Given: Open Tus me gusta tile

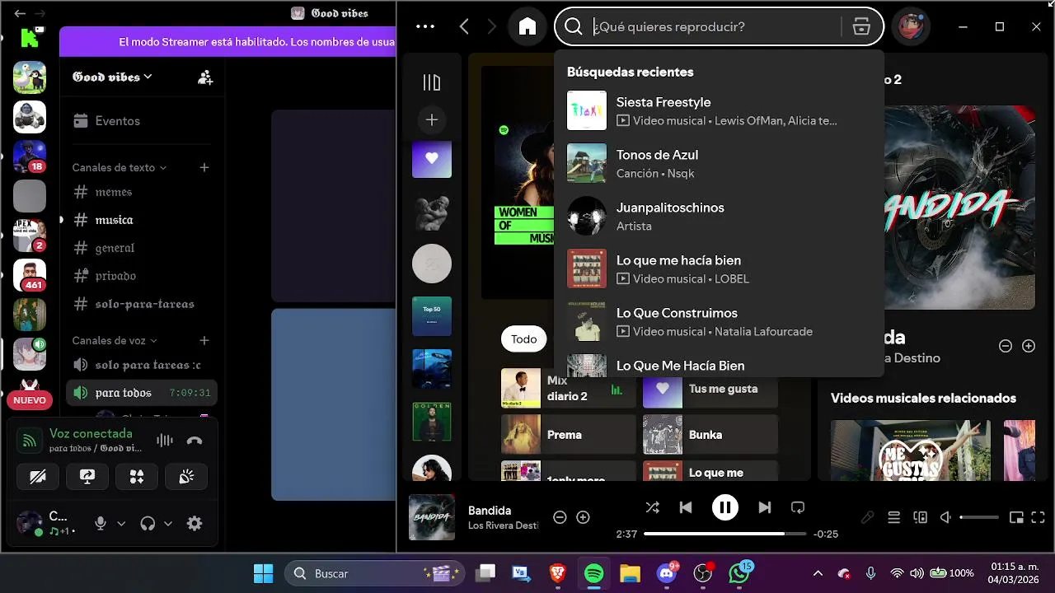Looking at the screenshot, I should coord(710,389).
